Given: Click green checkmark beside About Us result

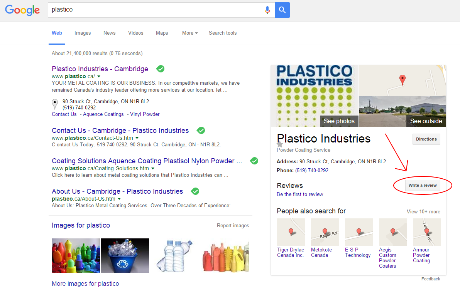Looking at the screenshot, I should pyautogui.click(x=195, y=191).
